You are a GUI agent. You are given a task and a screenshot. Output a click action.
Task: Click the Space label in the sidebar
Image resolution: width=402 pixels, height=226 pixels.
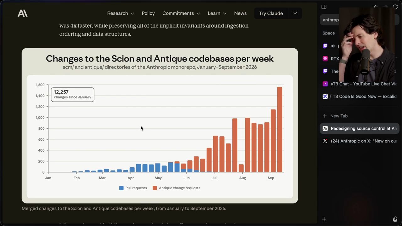(x=329, y=33)
